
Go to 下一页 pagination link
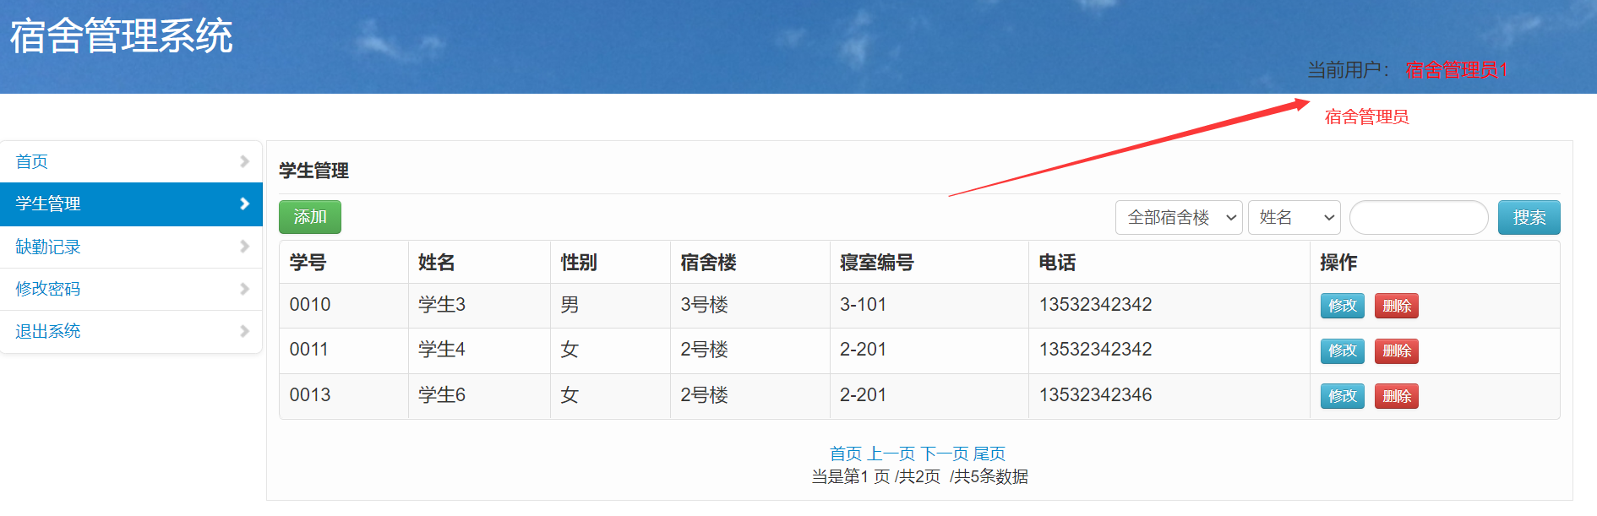(944, 454)
